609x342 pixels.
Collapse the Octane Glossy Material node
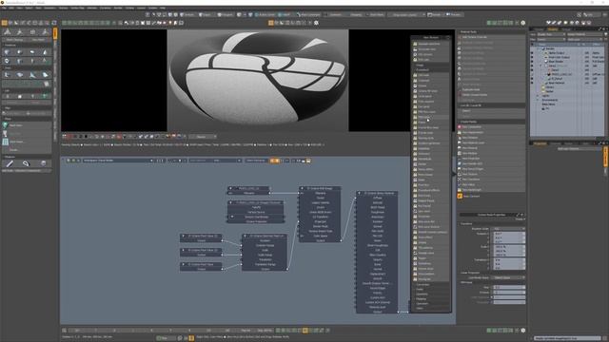(360, 193)
